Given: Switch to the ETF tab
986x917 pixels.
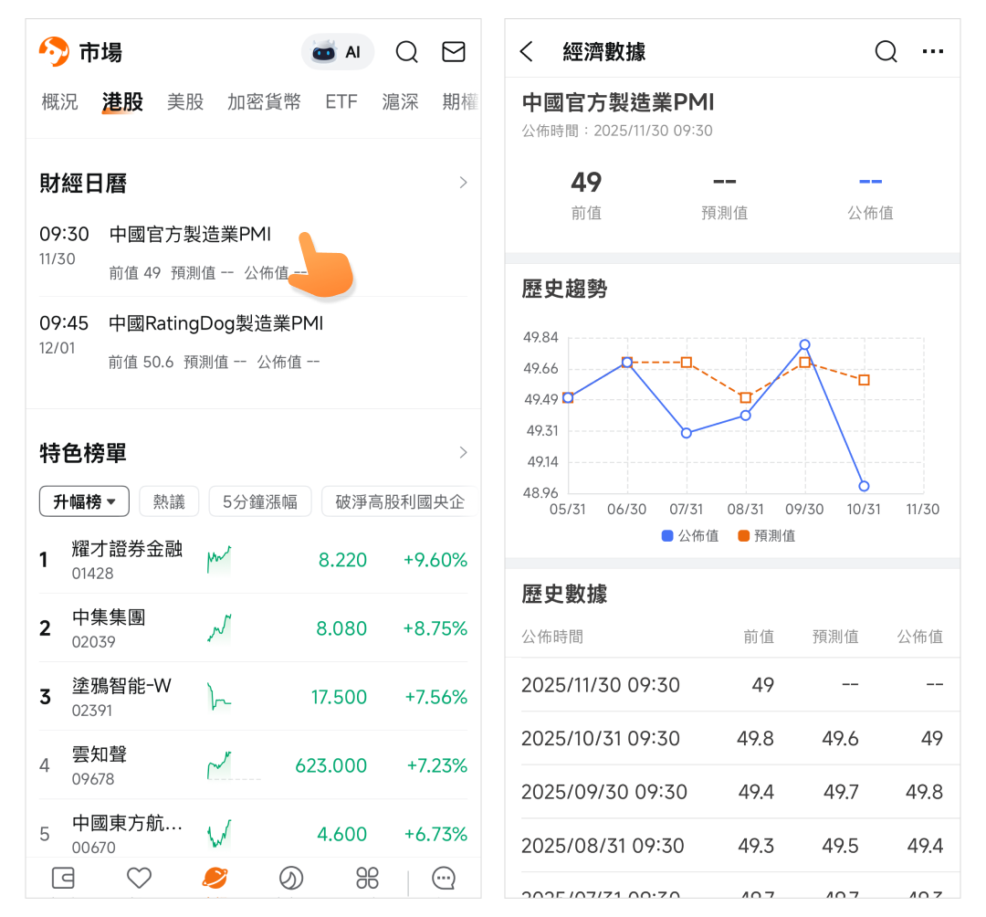Looking at the screenshot, I should 341,101.
